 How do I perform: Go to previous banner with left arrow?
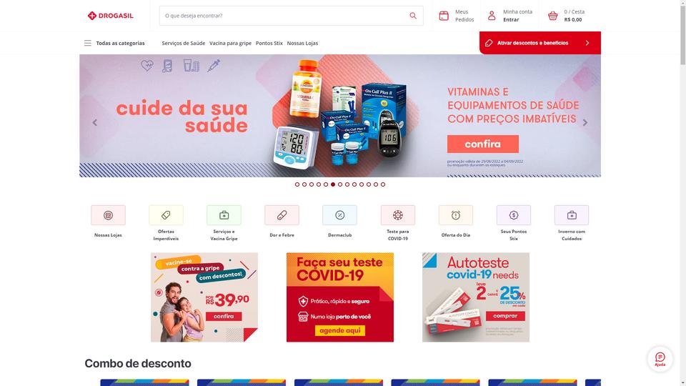pos(95,122)
